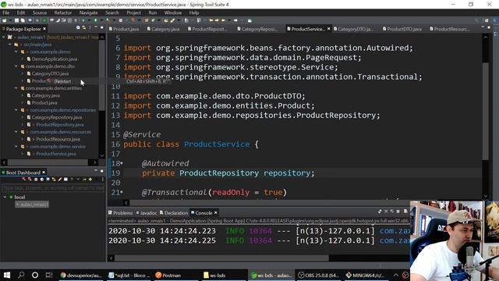
Task: Collapse the com.example.demo.repositories package
Action: click(16, 110)
